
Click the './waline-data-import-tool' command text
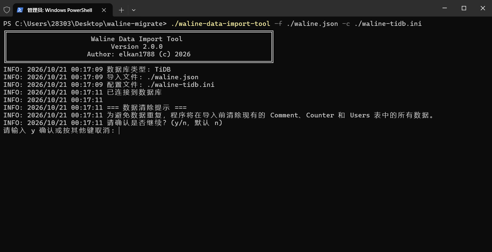[221, 24]
